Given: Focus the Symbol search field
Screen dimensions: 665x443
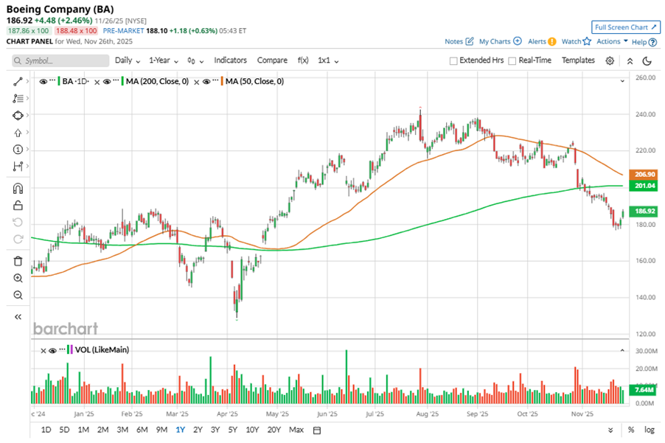Looking at the screenshot, I should coord(60,60).
